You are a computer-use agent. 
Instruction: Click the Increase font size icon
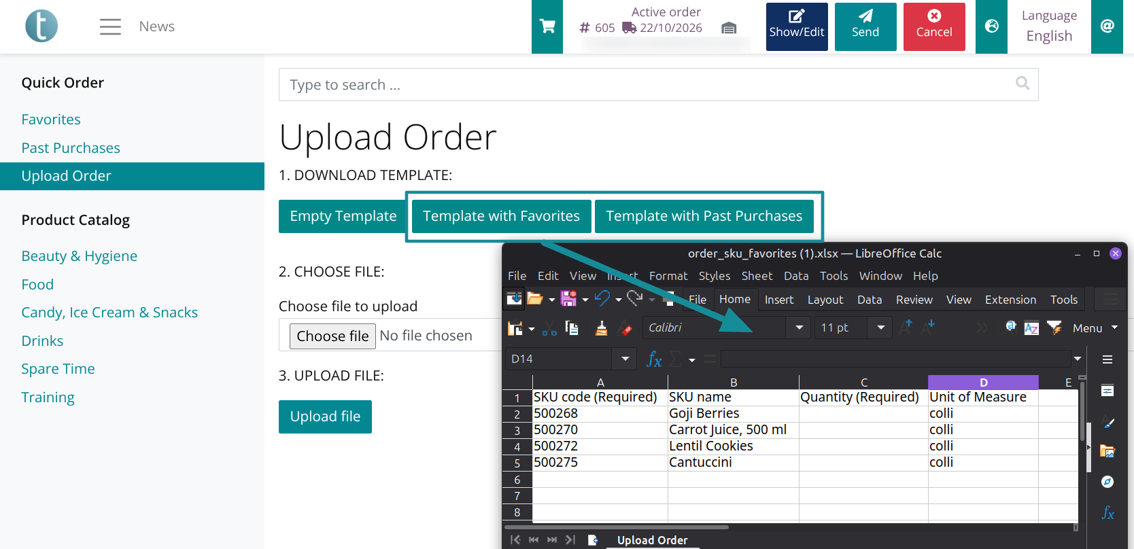tap(906, 327)
